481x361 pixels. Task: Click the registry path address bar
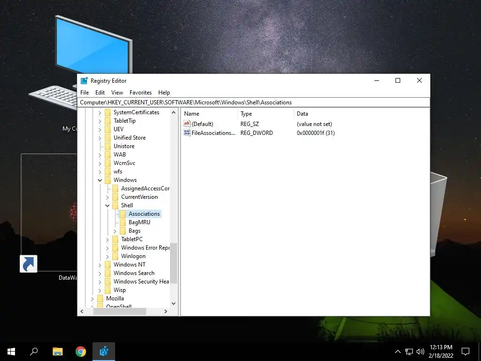253,102
